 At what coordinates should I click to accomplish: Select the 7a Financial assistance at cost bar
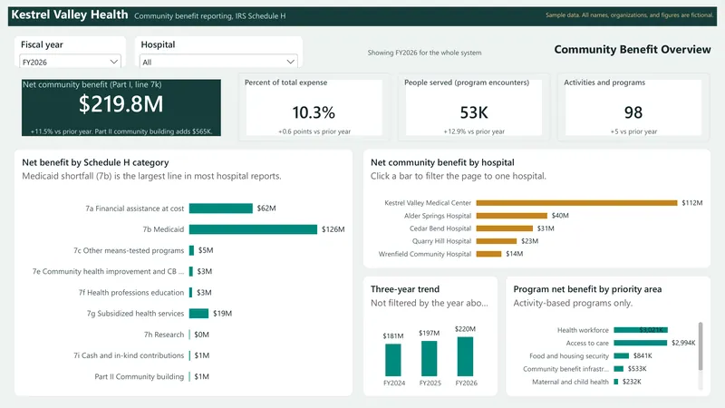220,209
